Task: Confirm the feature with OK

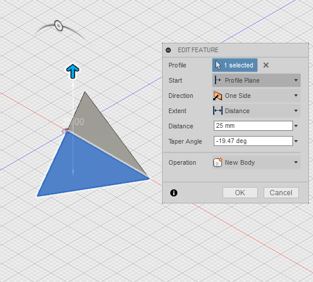Action: (x=240, y=193)
